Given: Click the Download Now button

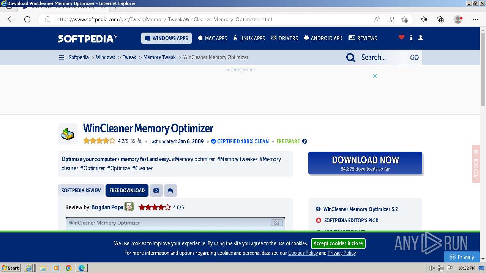Looking at the screenshot, I should [365, 163].
